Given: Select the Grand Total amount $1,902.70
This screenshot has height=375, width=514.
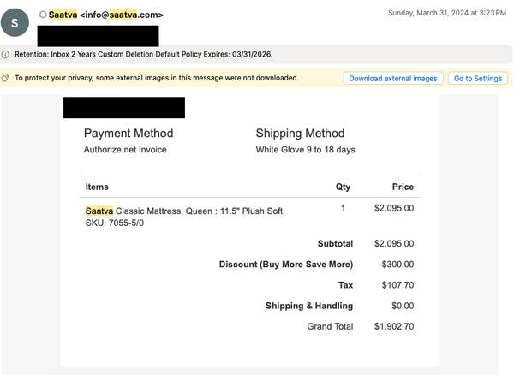Looking at the screenshot, I should 393,326.
